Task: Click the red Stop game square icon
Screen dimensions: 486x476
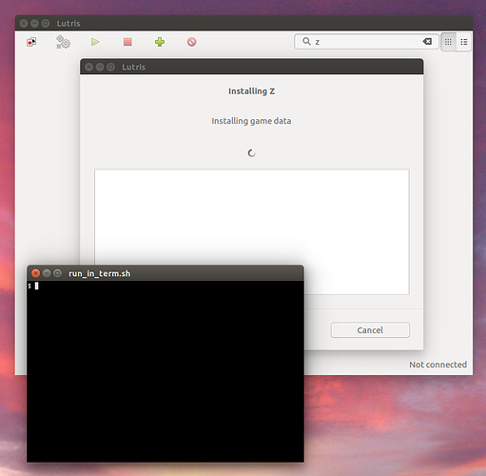Action: [x=127, y=42]
